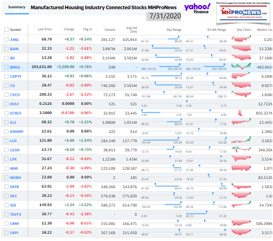Check the CVCO row checkbox
This screenshot has width=273, height=241.
[x=6, y=95]
